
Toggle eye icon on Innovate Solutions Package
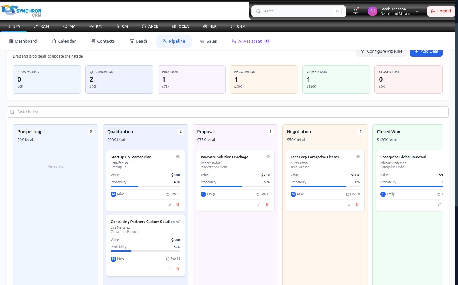tap(268, 157)
